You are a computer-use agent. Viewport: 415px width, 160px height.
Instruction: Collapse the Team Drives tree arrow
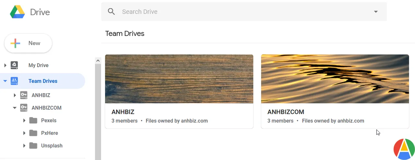(x=5, y=81)
